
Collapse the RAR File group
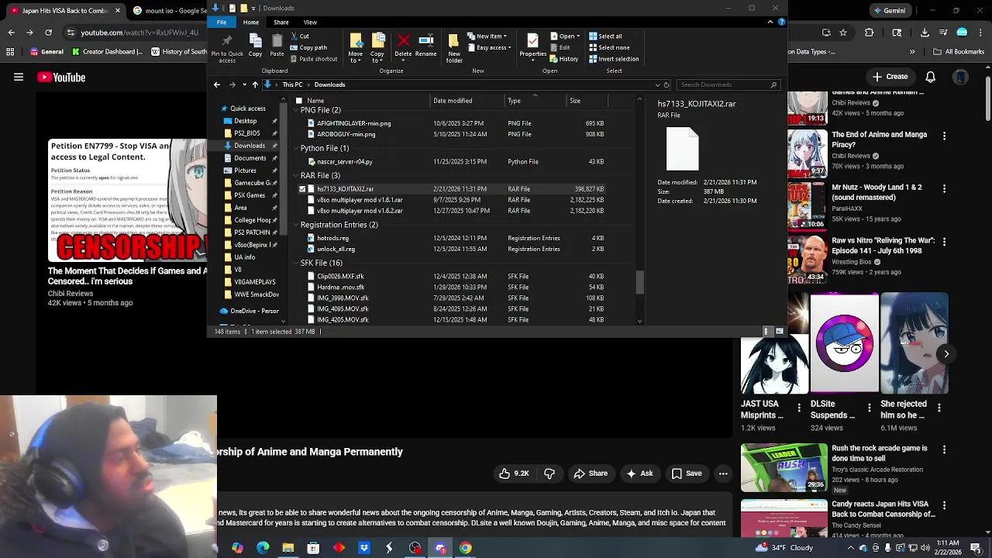tap(295, 176)
